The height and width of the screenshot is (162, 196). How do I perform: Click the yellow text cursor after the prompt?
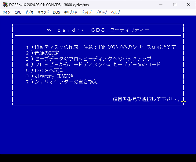183,102
